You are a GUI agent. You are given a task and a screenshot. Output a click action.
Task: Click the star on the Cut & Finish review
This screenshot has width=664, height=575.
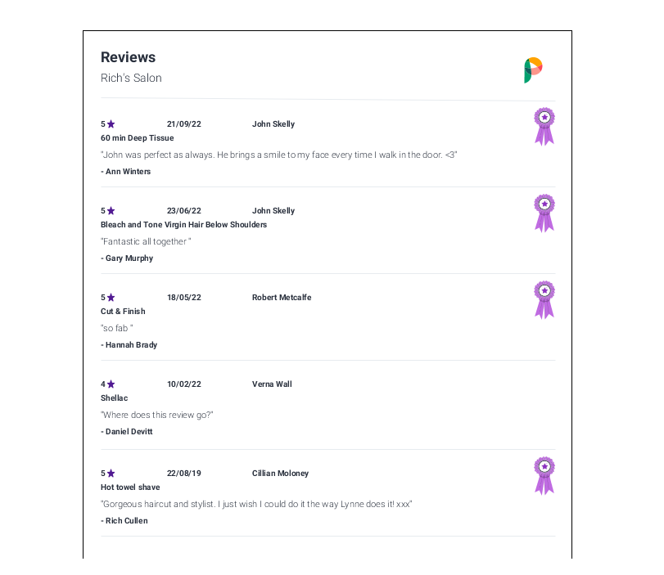(111, 298)
